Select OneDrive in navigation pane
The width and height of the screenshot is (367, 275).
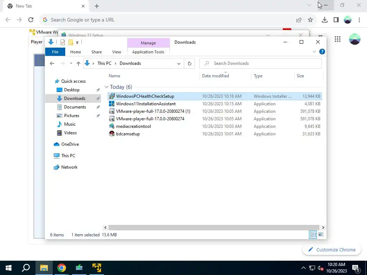[x=70, y=144]
